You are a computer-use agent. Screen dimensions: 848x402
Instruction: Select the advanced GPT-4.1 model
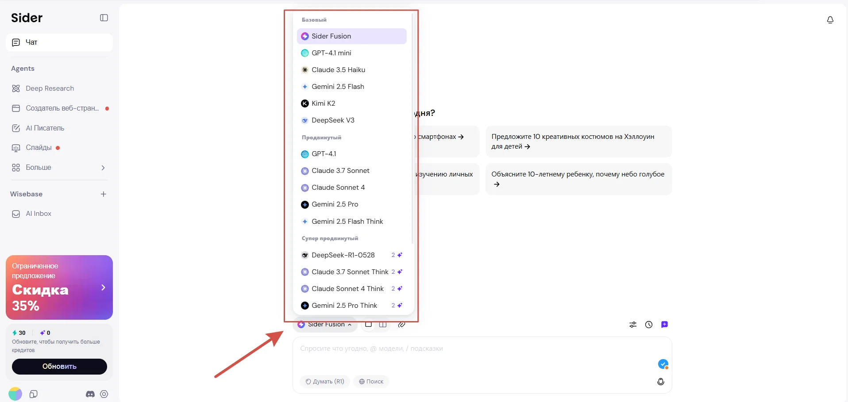point(352,154)
